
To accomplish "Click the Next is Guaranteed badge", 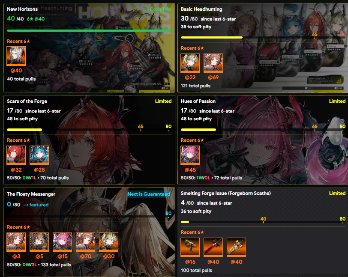I will click(149, 194).
